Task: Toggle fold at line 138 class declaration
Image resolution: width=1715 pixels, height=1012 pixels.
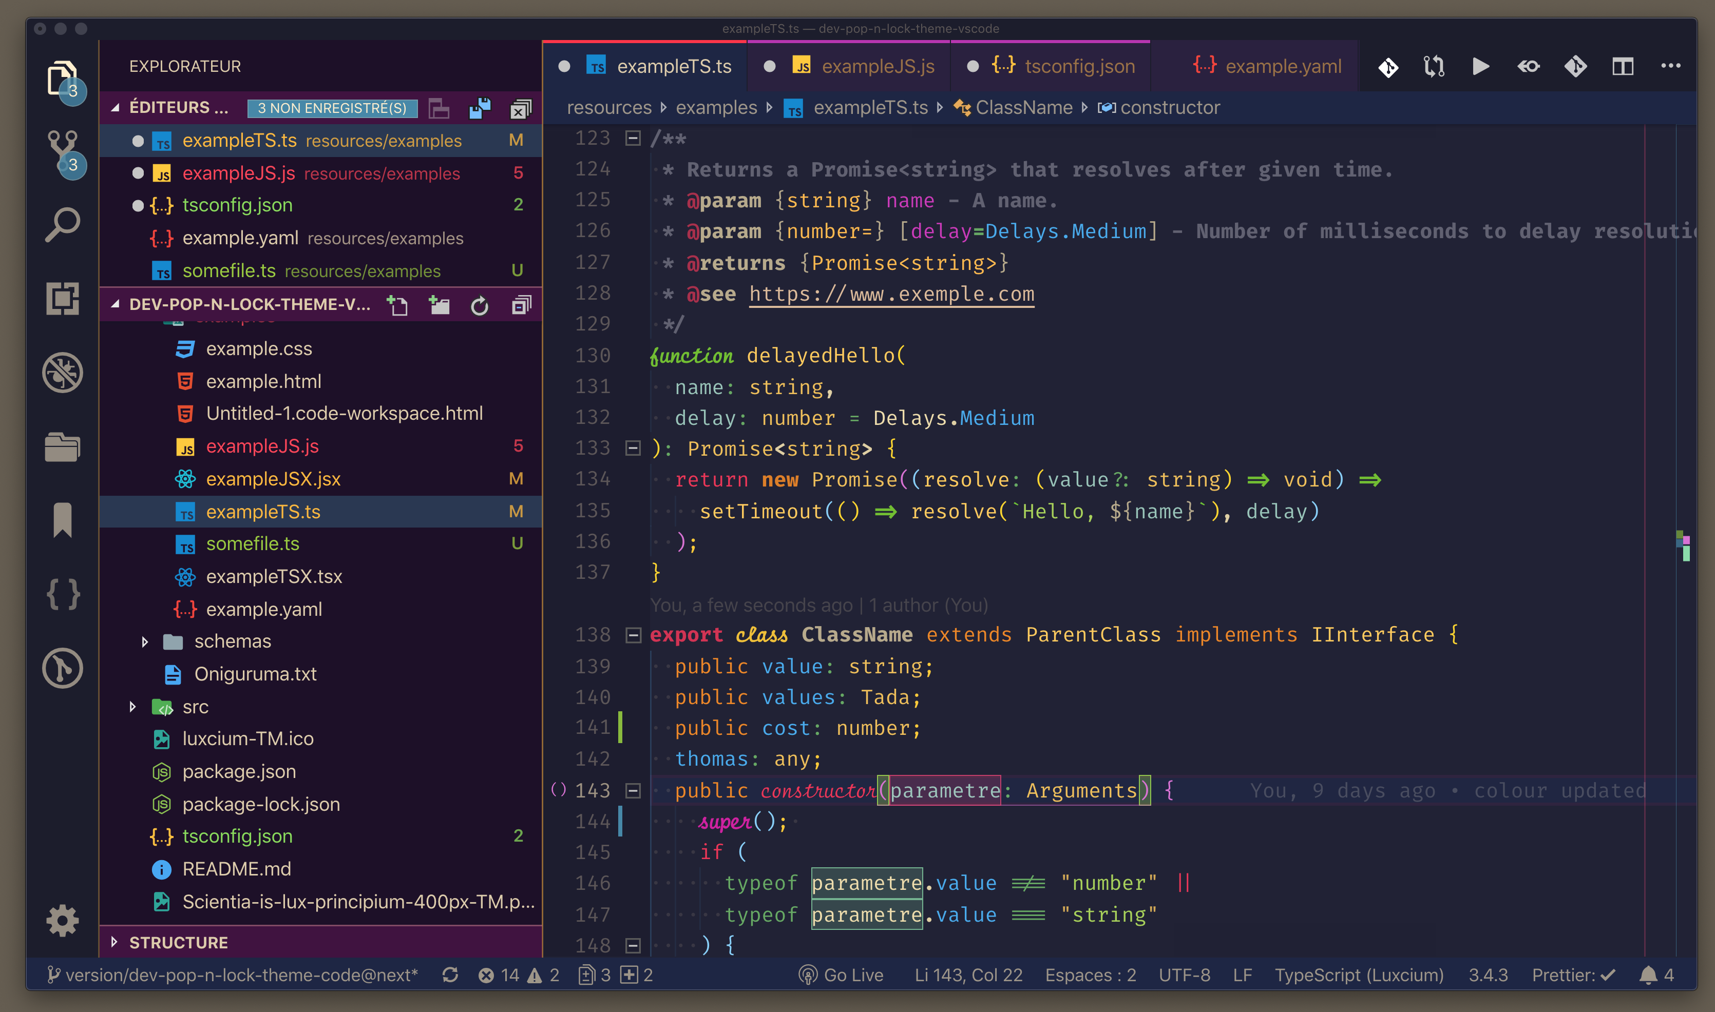Action: pyautogui.click(x=633, y=635)
